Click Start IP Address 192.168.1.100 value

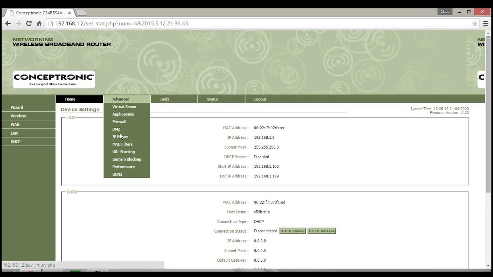pyautogui.click(x=266, y=166)
